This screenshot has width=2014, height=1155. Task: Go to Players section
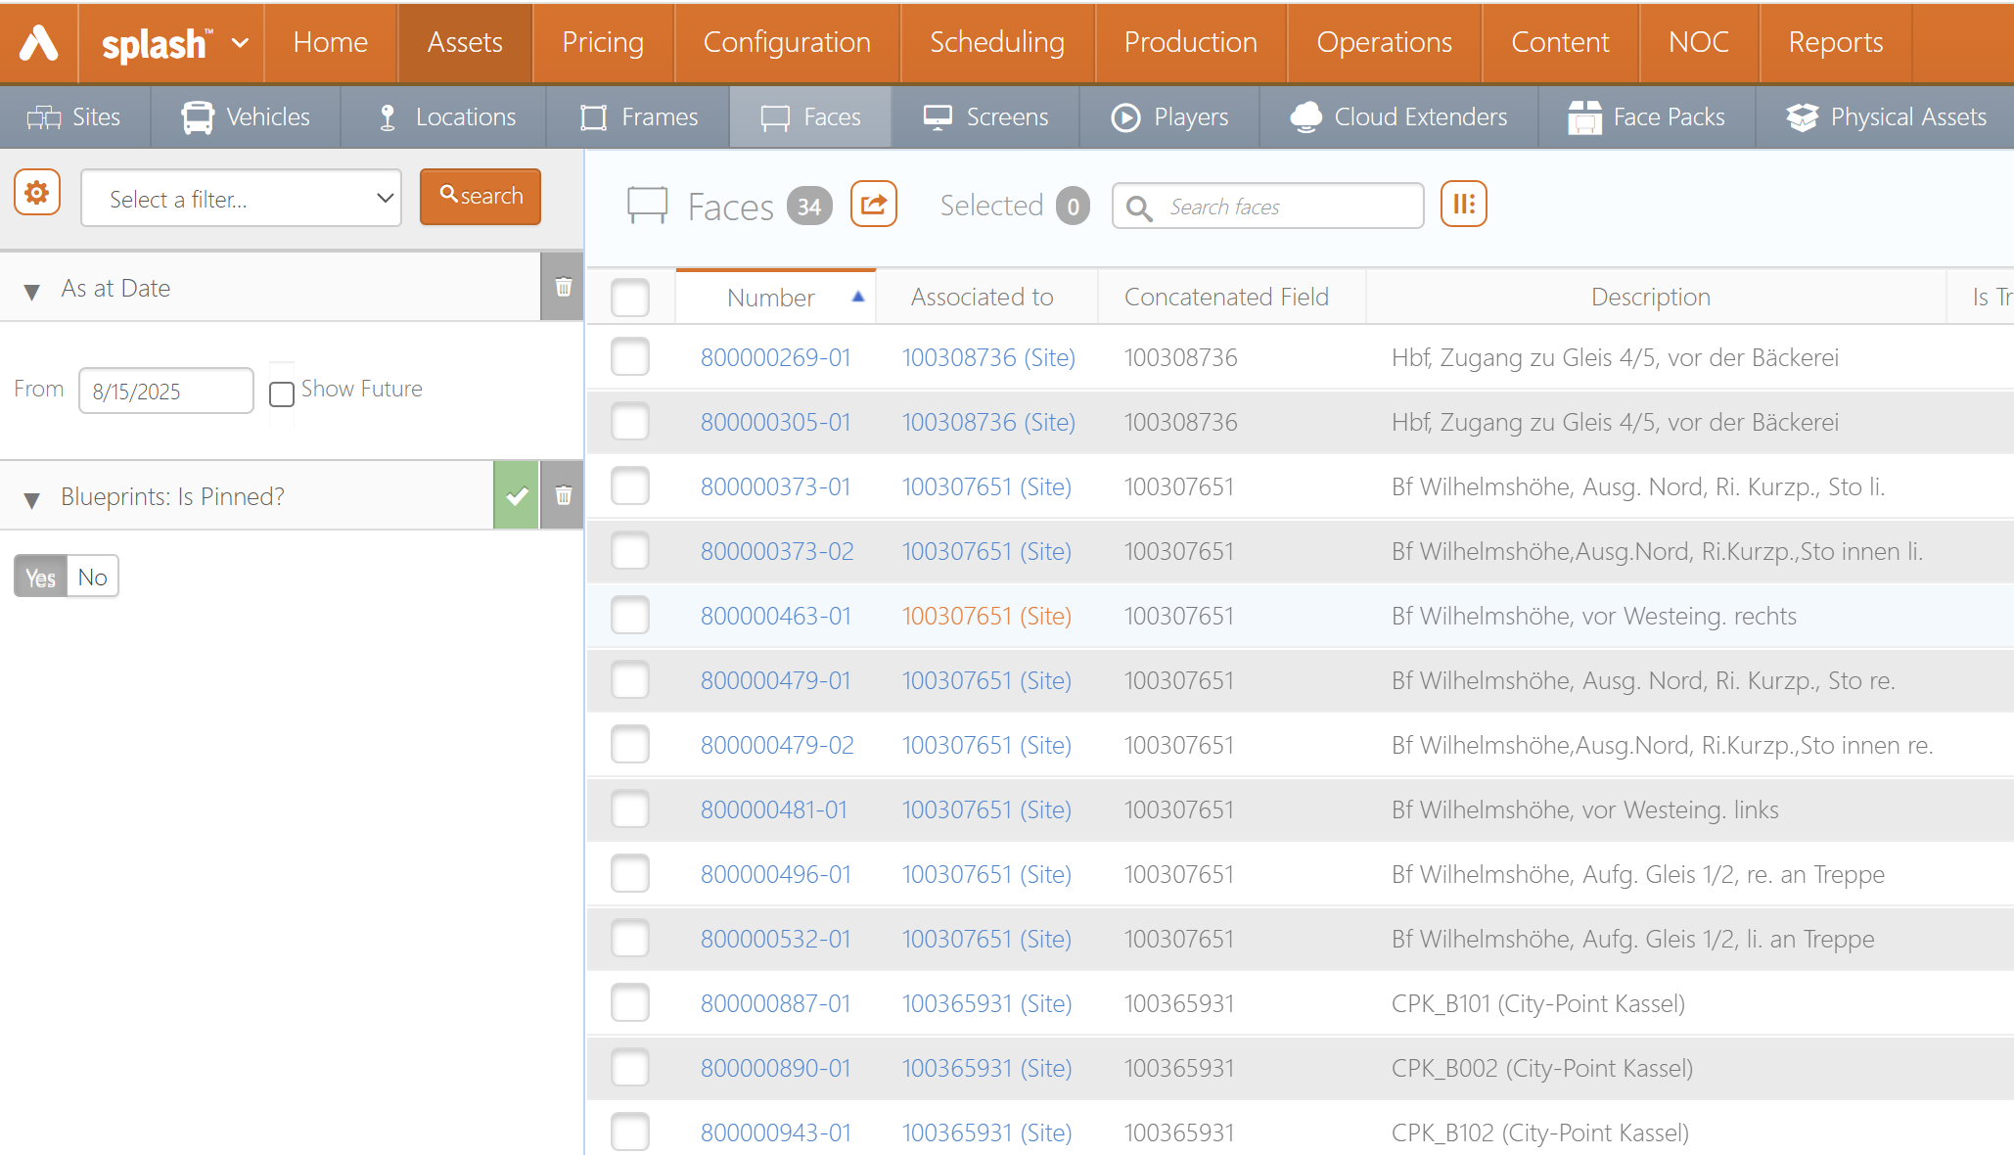(x=1169, y=116)
